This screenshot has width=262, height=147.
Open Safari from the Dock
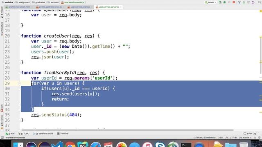[x=95, y=145]
